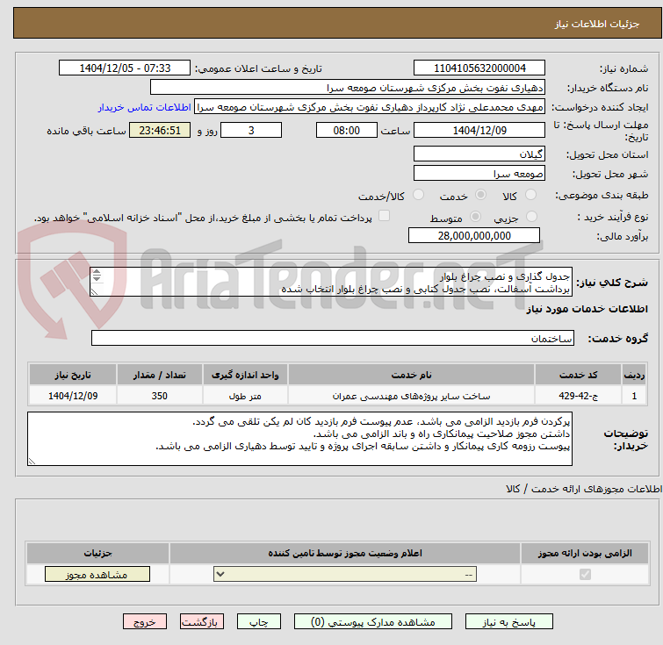
Task: Click service name 'ساخت سایر پروژه‌های مهندسی عمران'
Action: pyautogui.click(x=412, y=396)
